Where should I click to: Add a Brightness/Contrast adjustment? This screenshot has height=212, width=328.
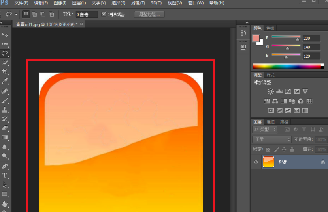pyautogui.click(x=270, y=91)
